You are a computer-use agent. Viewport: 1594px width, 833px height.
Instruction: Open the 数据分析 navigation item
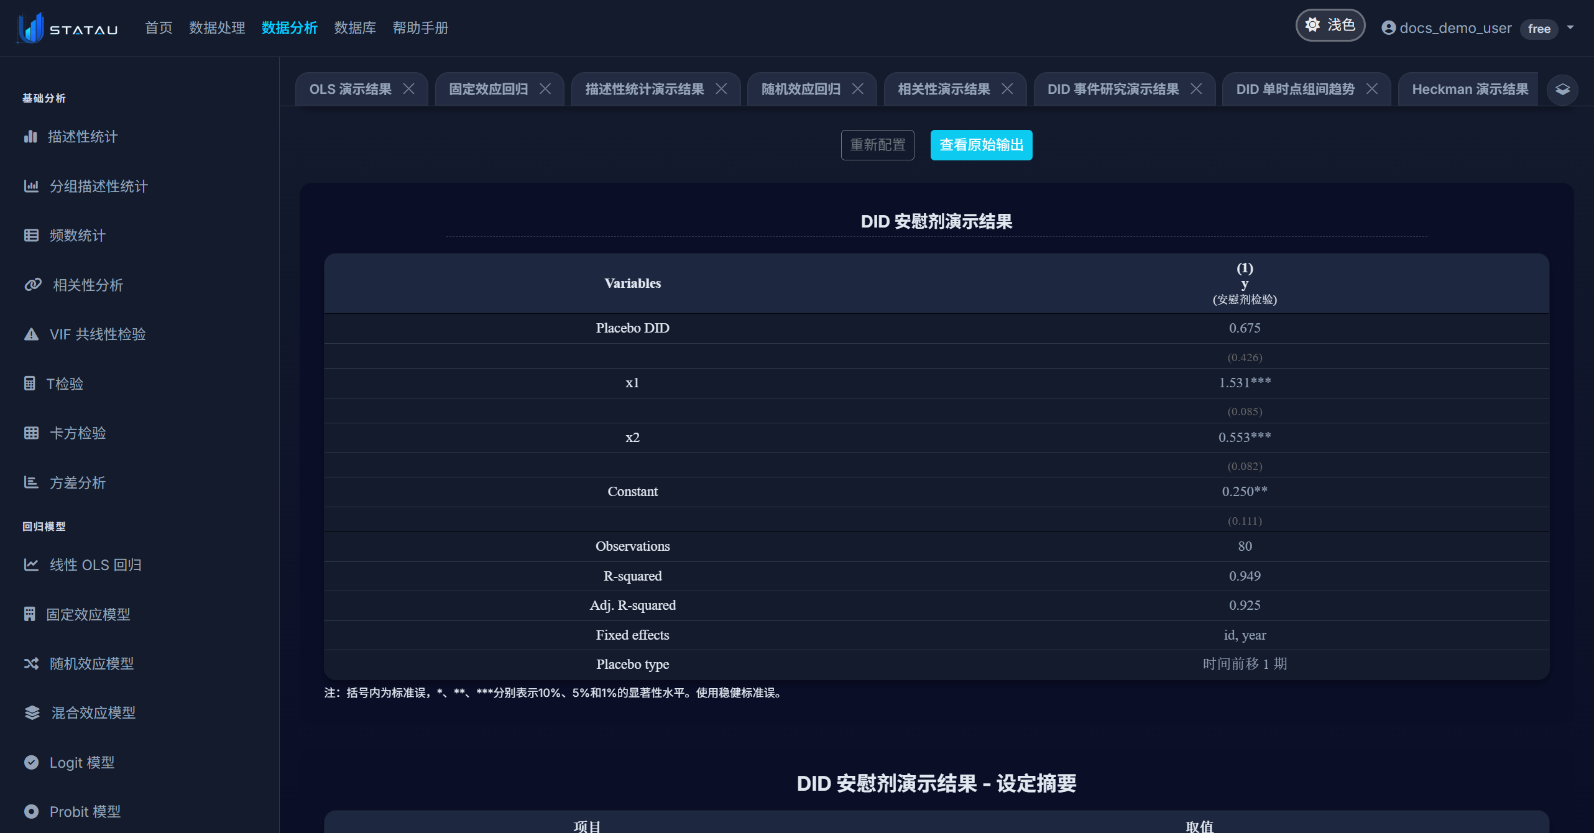tap(289, 28)
